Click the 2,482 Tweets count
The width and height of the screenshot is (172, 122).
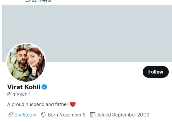38,1
